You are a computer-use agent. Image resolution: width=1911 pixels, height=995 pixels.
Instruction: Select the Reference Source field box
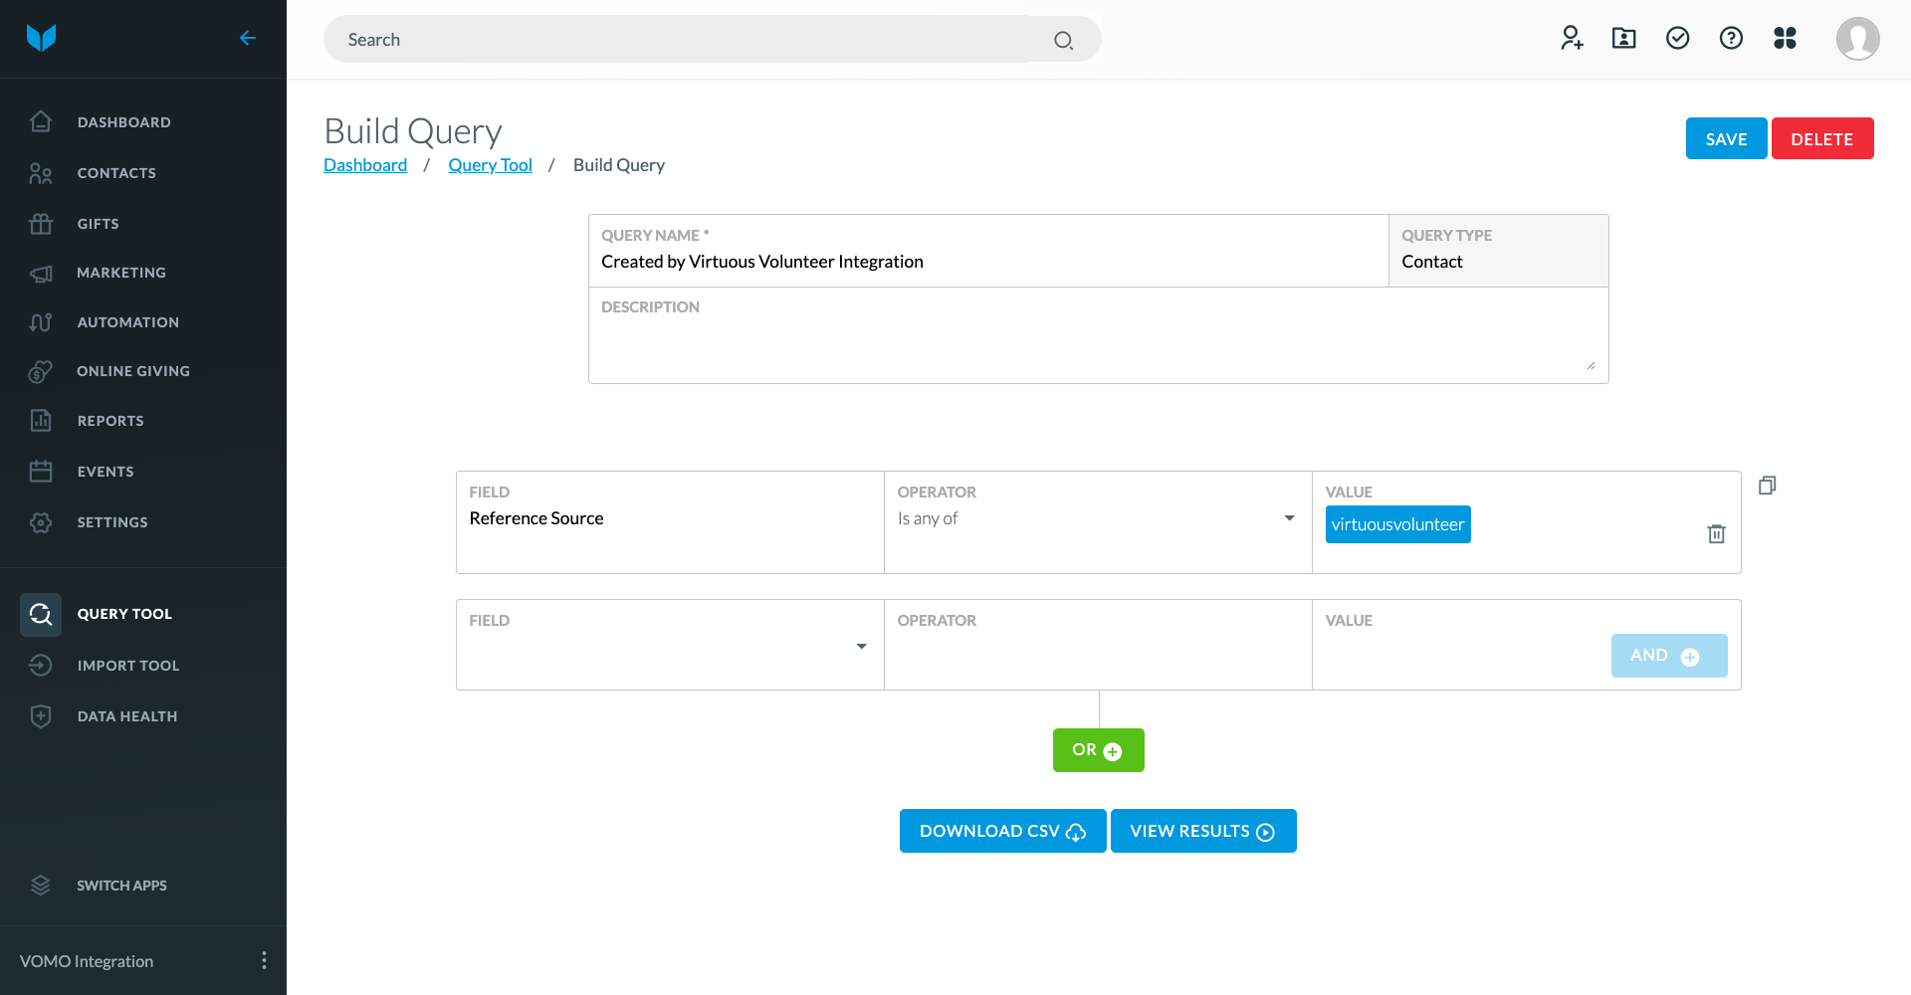670,522
